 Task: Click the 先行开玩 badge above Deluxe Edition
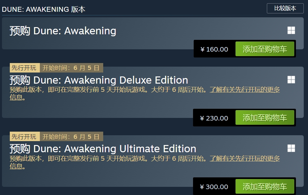click(x=24, y=68)
